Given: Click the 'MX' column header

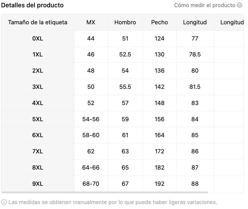Looking at the screenshot, I should coord(91,22).
